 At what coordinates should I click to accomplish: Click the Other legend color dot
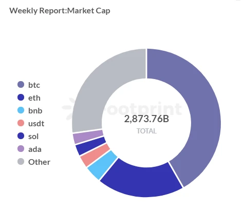21,162
